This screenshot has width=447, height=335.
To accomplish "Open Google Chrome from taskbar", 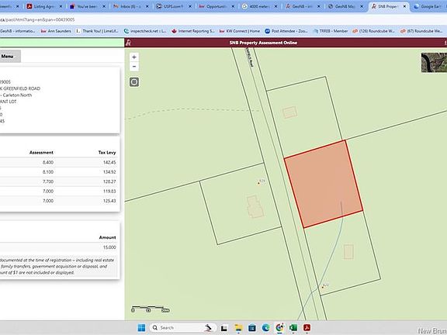I will coord(279,328).
